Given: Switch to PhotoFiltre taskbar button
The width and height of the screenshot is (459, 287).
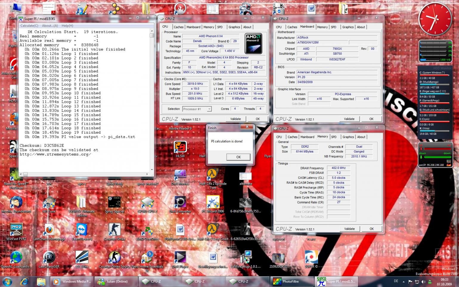Looking at the screenshot, I should (292, 281).
